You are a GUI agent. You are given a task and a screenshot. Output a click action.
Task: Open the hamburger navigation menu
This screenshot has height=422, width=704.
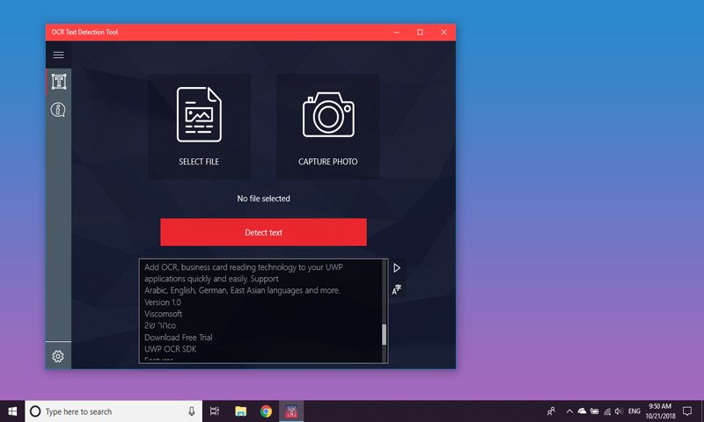pos(58,55)
